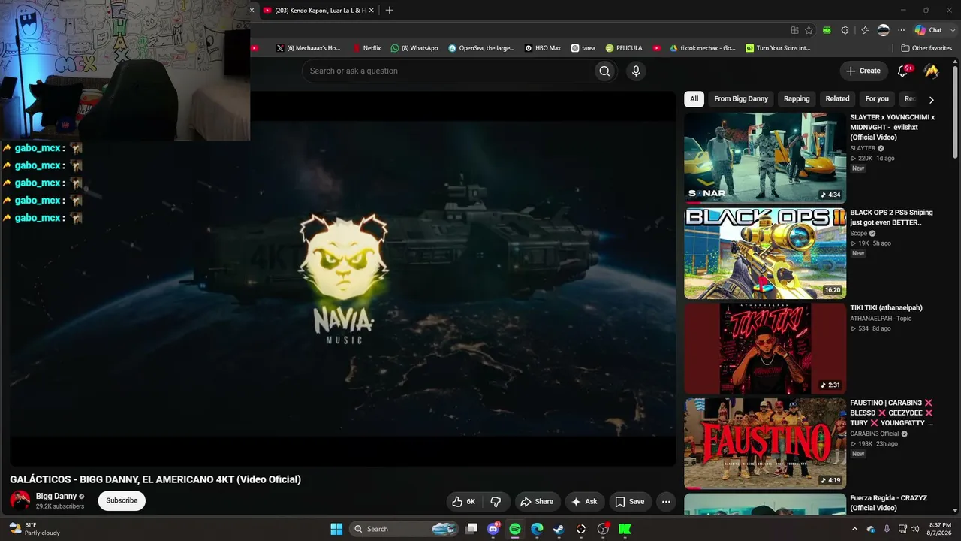
Task: Open the Mechaaax's X bookmark
Action: pyautogui.click(x=308, y=48)
